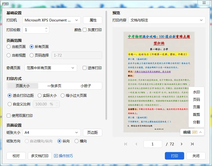This screenshot has width=212, height=166.
Task: Switch to 小册子 tab
Action: 86,86
